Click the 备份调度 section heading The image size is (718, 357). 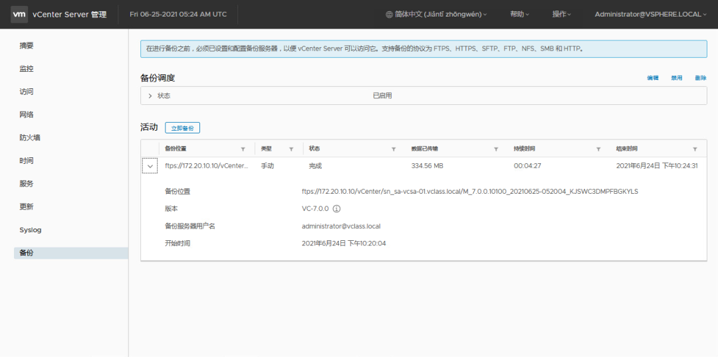[x=158, y=78]
